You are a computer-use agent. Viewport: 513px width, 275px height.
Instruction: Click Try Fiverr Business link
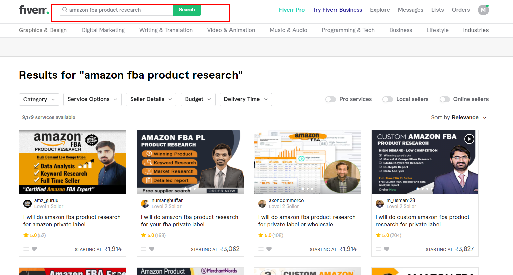[338, 10]
